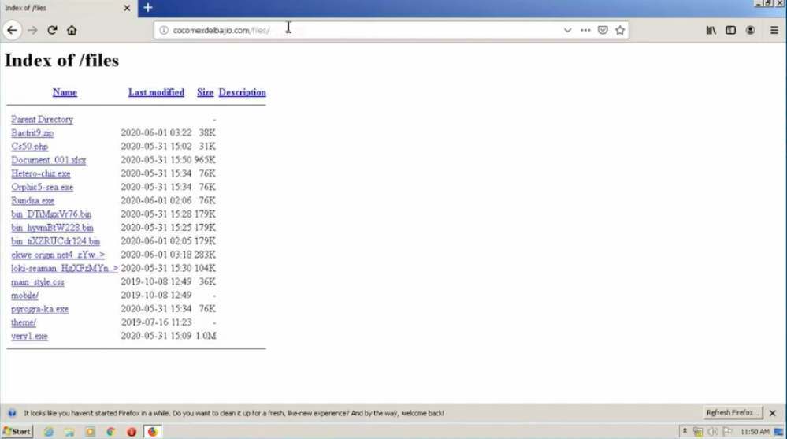Screen dimensions: 787x439
Task: Open the Action Center flag icon
Action: [728, 431]
